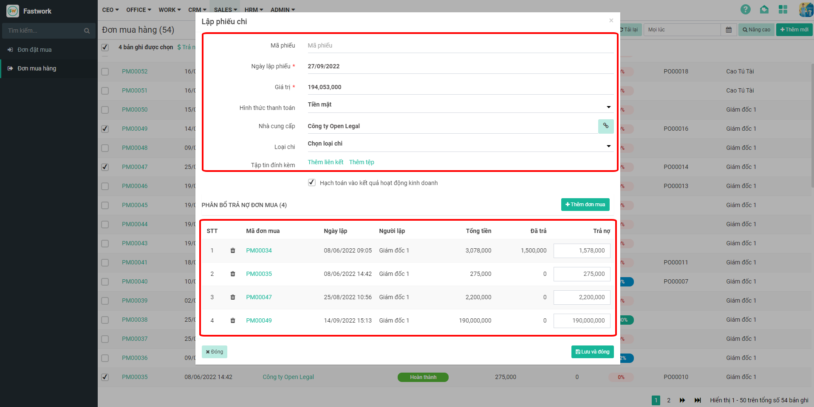Screen dimensions: 814x407
Task: Open the CEO menu dropdown
Action: tap(110, 10)
